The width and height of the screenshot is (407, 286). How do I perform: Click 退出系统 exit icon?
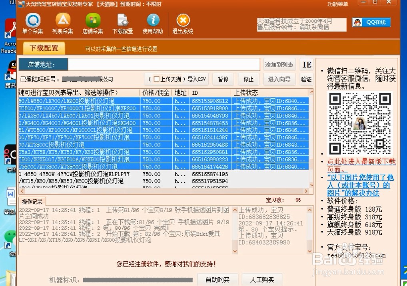pyautogui.click(x=183, y=24)
